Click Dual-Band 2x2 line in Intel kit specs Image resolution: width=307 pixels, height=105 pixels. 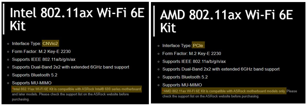click(70, 67)
